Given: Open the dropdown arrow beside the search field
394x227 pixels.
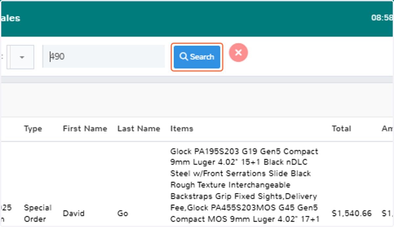Looking at the screenshot, I should pos(22,57).
